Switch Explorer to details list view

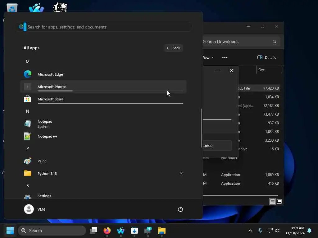(x=272, y=201)
